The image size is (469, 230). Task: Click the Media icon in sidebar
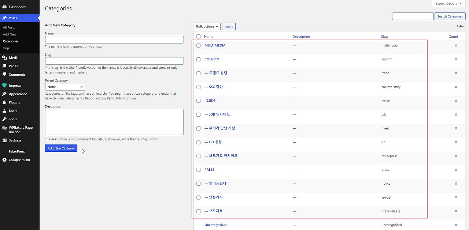click(x=4, y=58)
